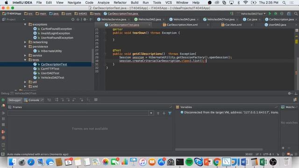Select UserNotFoundException in project tree
Viewport: 299px width, 168px height.
tap(57, 38)
